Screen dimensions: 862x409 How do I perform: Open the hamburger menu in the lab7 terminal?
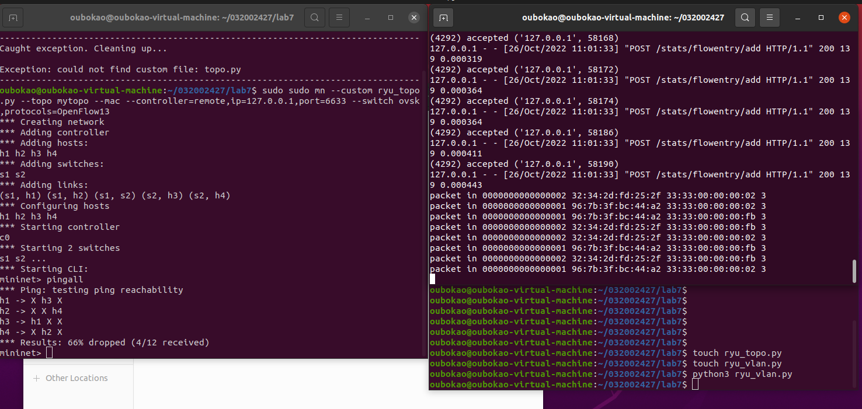pyautogui.click(x=340, y=18)
